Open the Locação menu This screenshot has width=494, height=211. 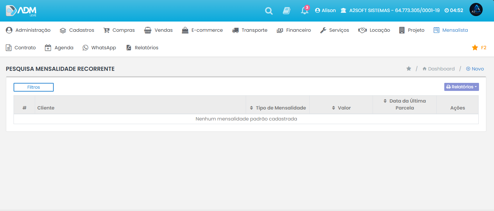click(374, 30)
